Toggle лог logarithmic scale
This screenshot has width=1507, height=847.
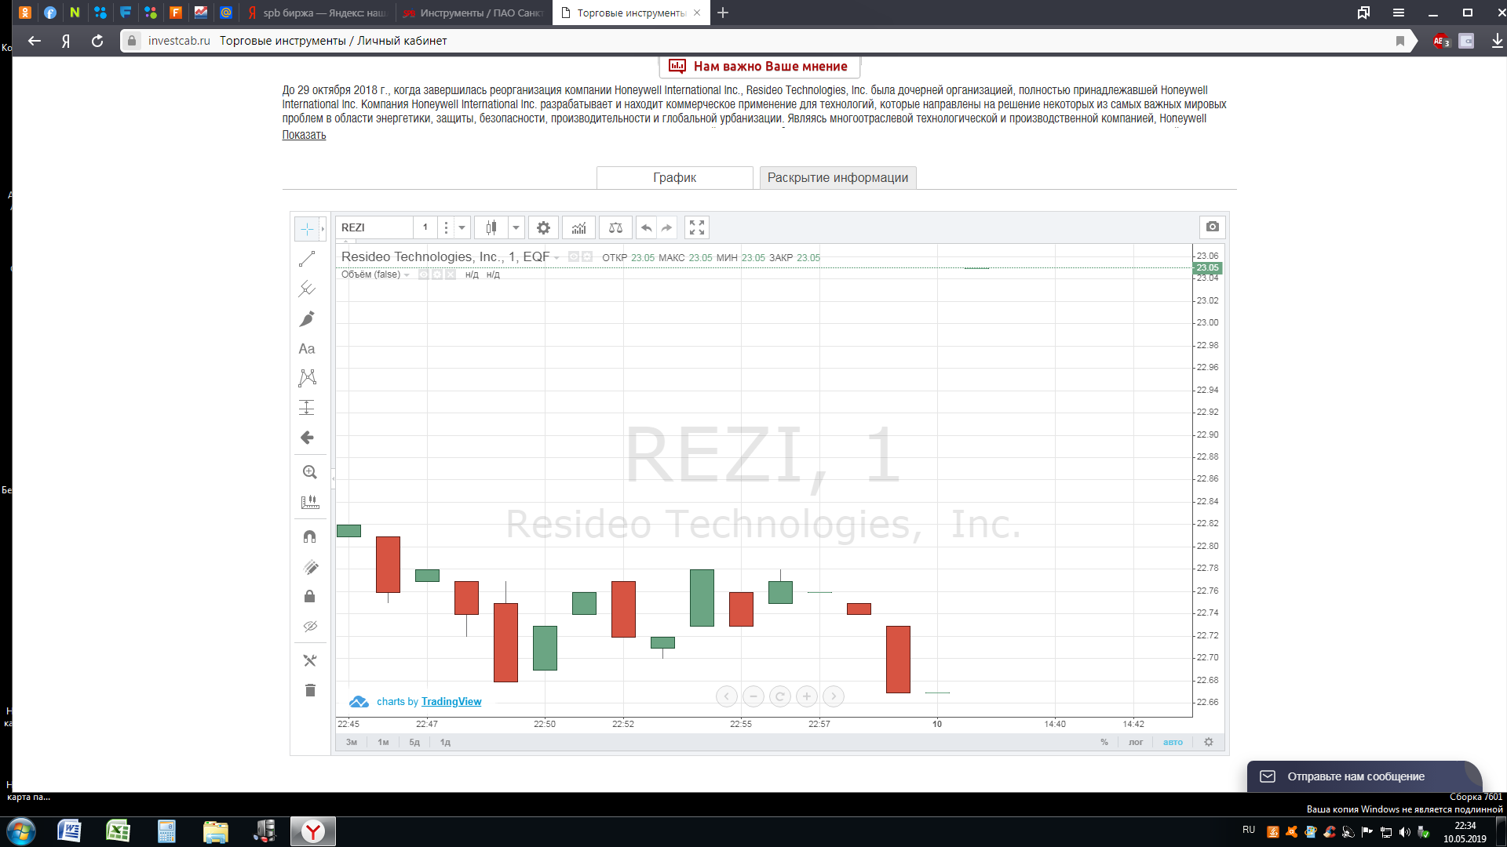(x=1136, y=742)
